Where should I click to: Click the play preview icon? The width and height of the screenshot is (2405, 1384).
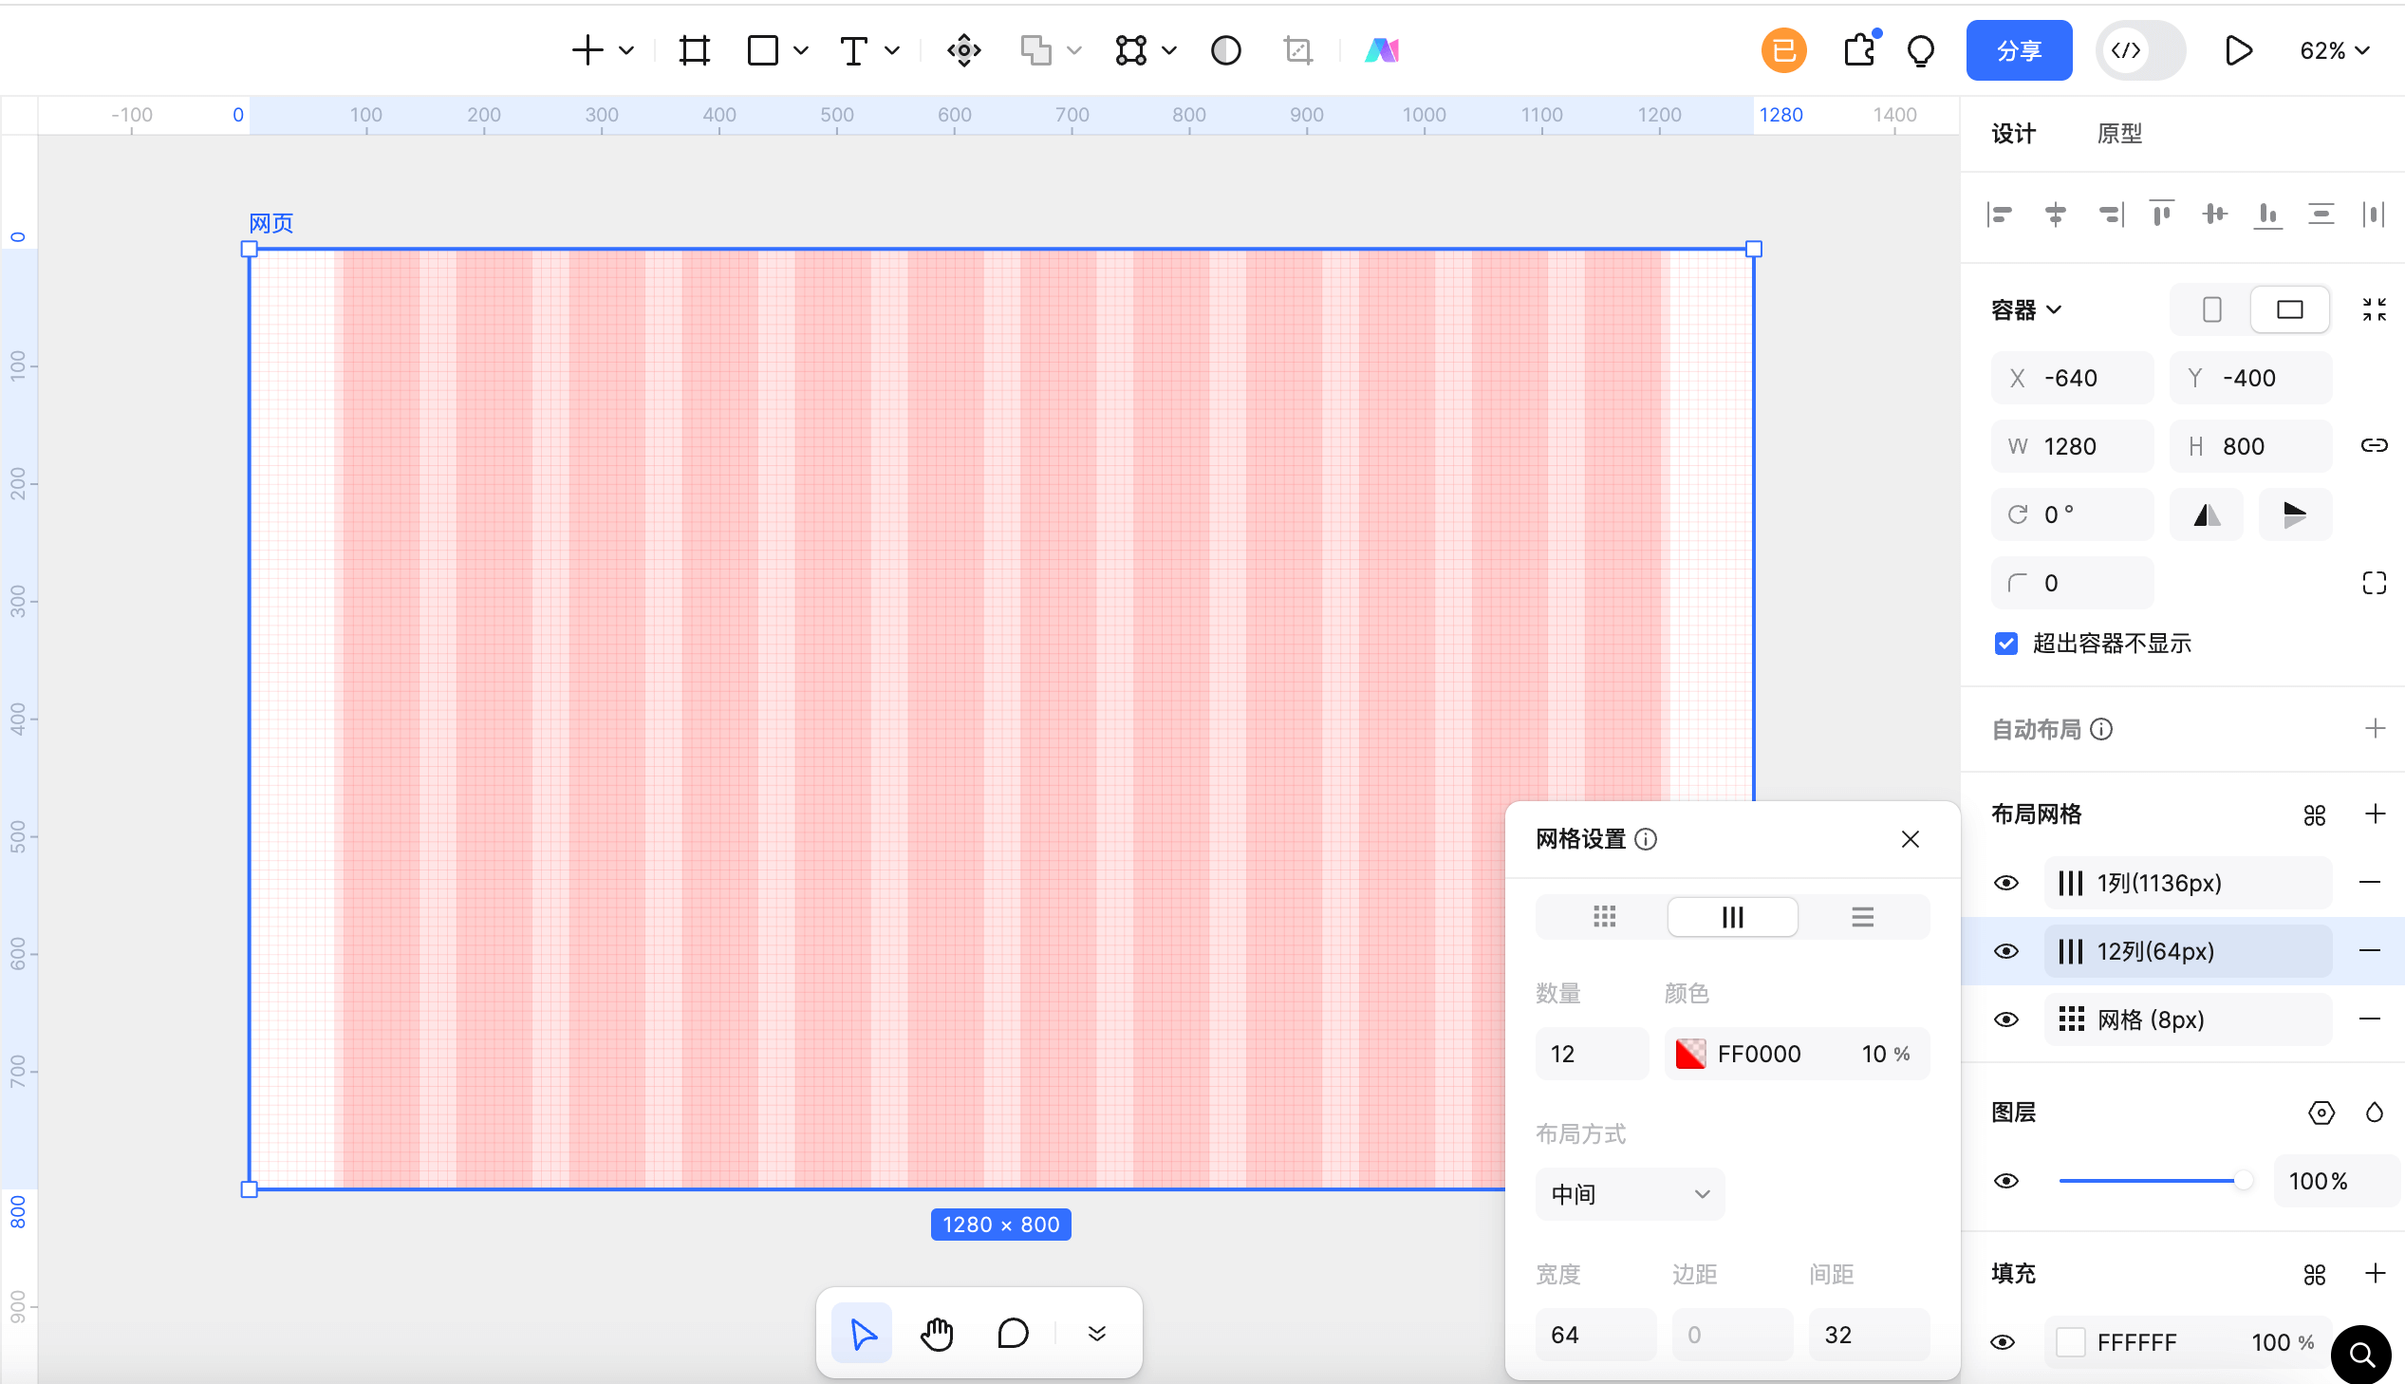2238,50
